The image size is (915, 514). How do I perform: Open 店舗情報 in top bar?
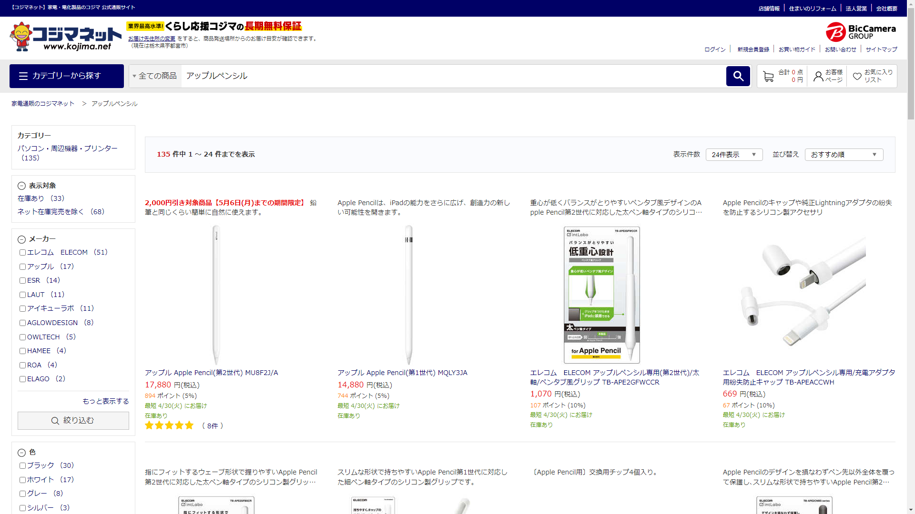pos(769,9)
